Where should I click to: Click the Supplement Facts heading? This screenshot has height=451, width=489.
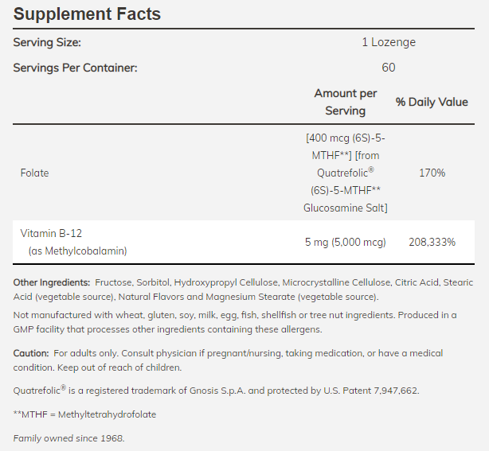pyautogui.click(x=87, y=14)
